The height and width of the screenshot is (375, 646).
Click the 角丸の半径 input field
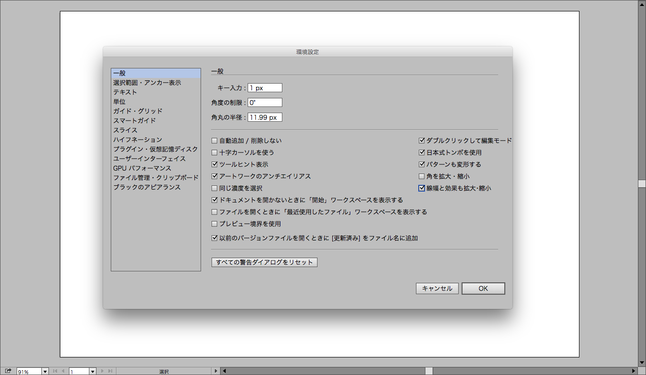point(265,117)
